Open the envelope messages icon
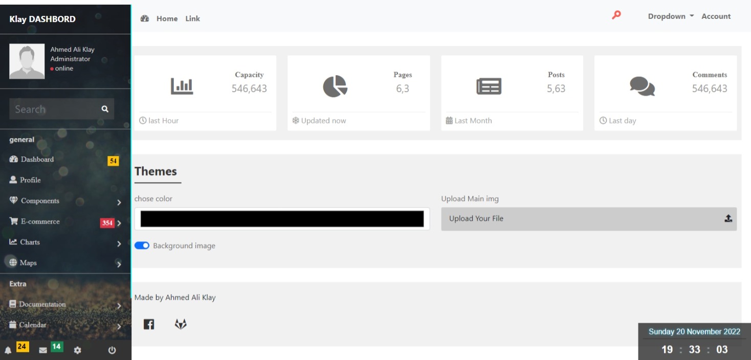Screen dimensions: 751x360 point(43,350)
